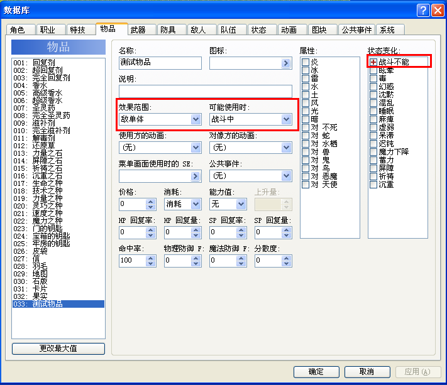
Task: Switch to the 系统 tab
Action: (x=390, y=30)
